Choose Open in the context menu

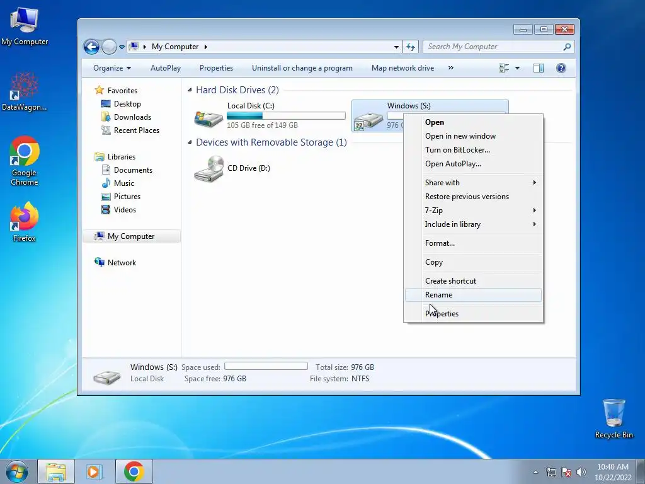[473, 122]
